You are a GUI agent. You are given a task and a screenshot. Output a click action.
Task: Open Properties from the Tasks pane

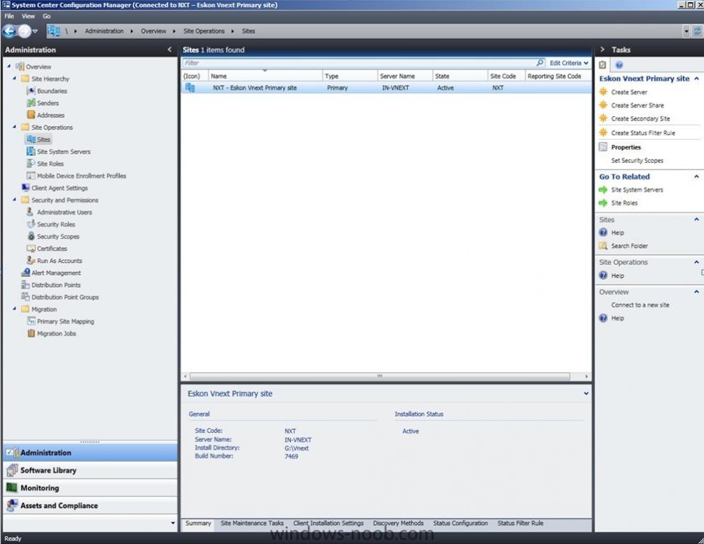(626, 147)
